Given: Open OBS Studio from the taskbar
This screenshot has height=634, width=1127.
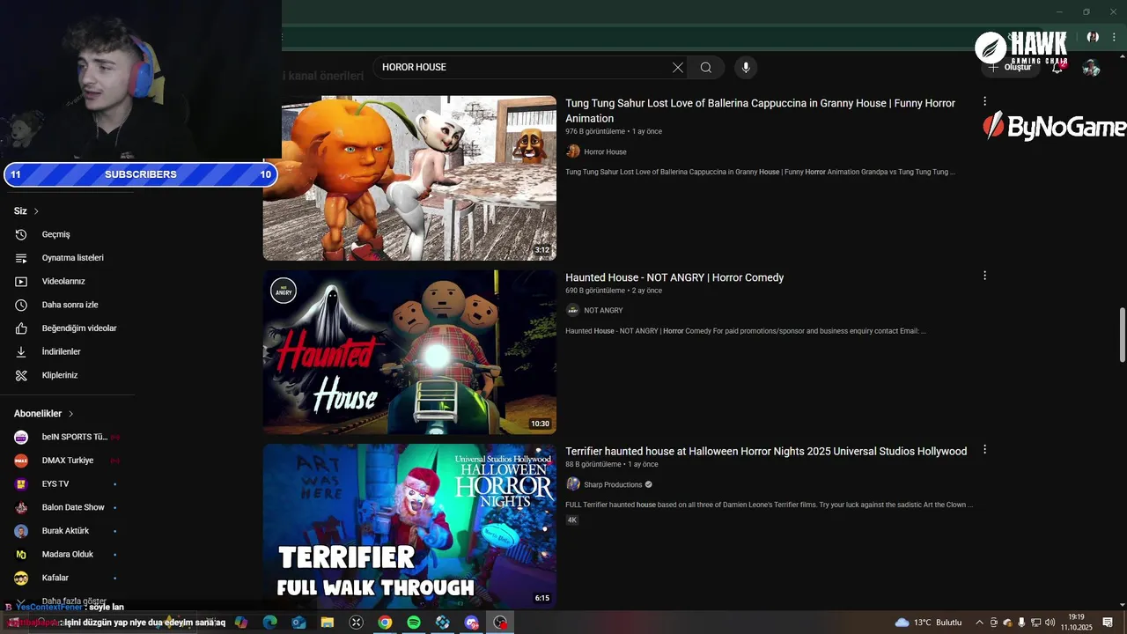Looking at the screenshot, I should [x=500, y=623].
